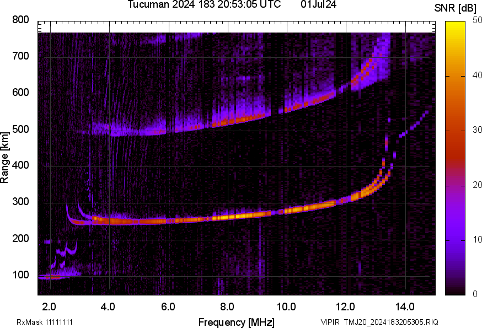482x328 pixels.
Task: Click frequency tick label '4.0'
Action: (x=108, y=307)
